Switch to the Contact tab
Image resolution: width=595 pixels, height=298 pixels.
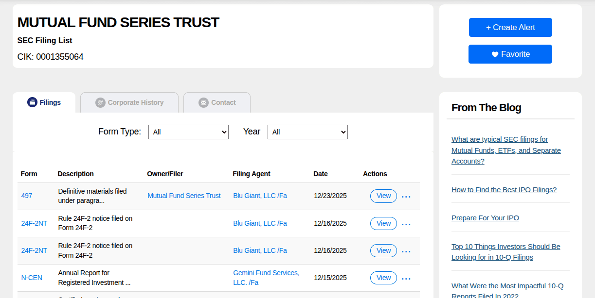pos(223,102)
